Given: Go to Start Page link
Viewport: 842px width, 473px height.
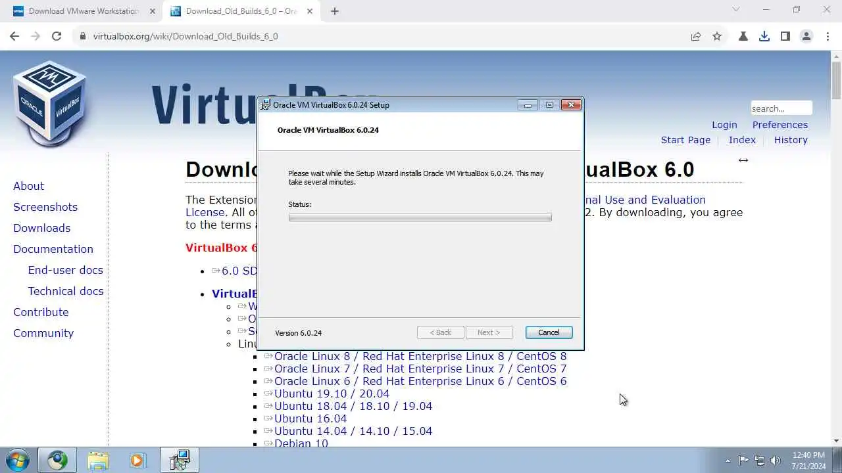Looking at the screenshot, I should click(685, 140).
